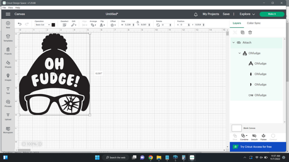
Task: Open the Help menu
Action: click(18, 8)
